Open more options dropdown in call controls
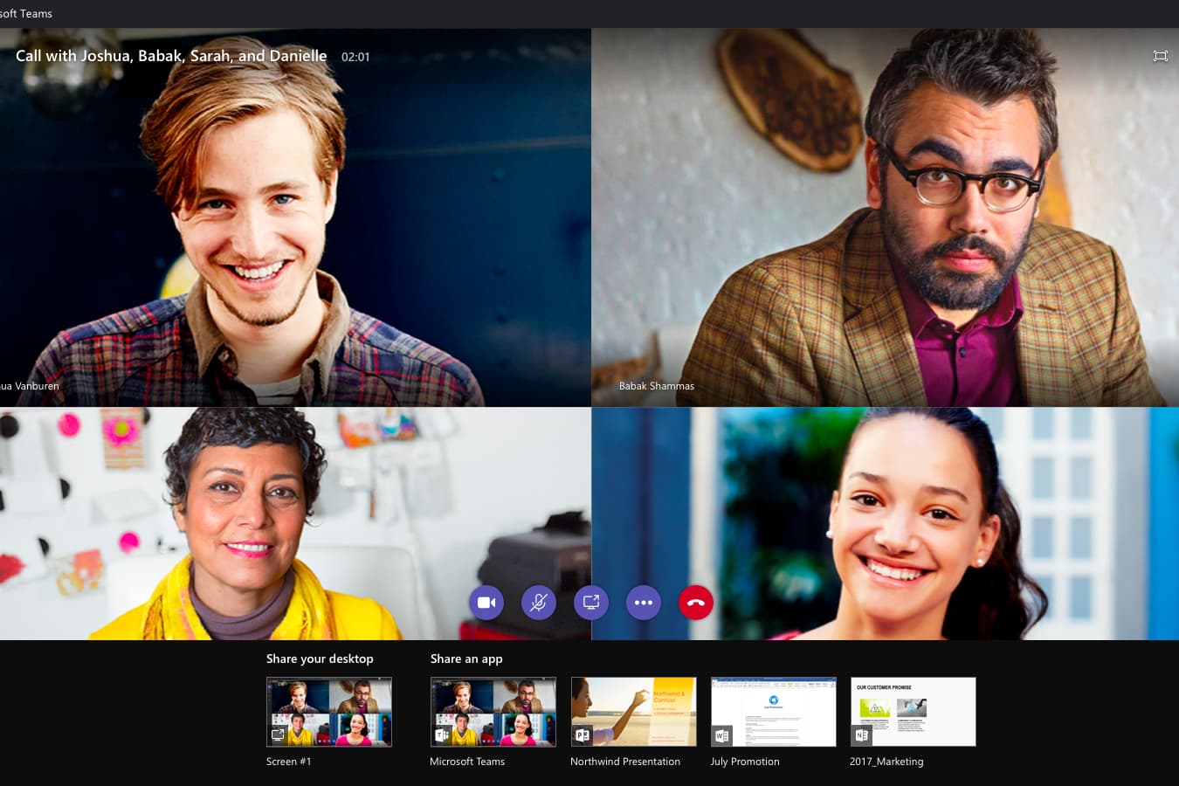Screen dimensions: 1179x786 (644, 603)
